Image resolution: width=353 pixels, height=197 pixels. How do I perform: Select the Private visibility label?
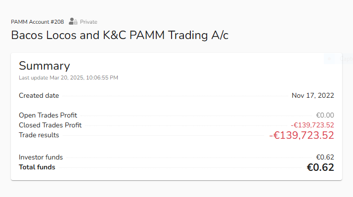pos(88,22)
